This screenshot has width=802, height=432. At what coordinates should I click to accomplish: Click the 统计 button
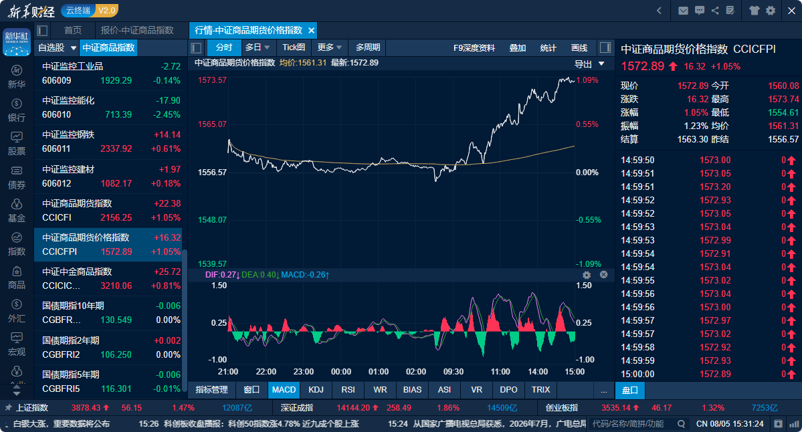coord(548,48)
